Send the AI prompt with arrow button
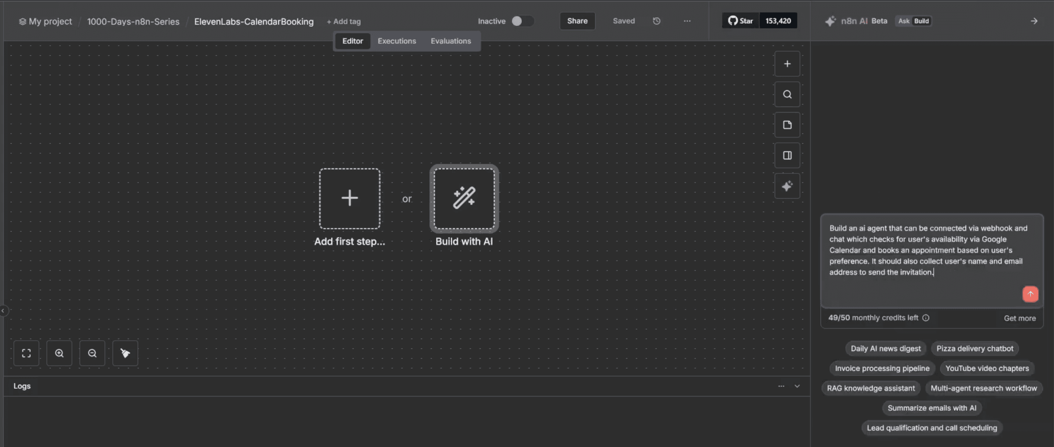This screenshot has height=447, width=1054. coord(1030,294)
